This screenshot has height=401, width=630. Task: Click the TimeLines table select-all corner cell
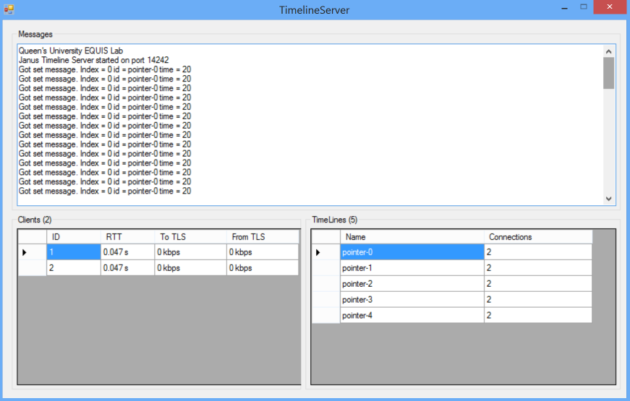[x=325, y=237]
